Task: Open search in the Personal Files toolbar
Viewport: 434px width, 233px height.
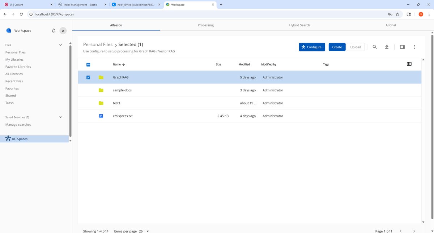Action: click(x=375, y=47)
